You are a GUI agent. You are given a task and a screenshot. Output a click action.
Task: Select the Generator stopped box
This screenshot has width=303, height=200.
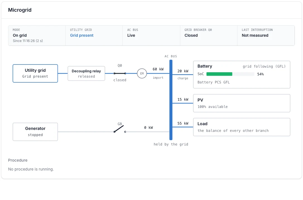pyautogui.click(x=35, y=132)
